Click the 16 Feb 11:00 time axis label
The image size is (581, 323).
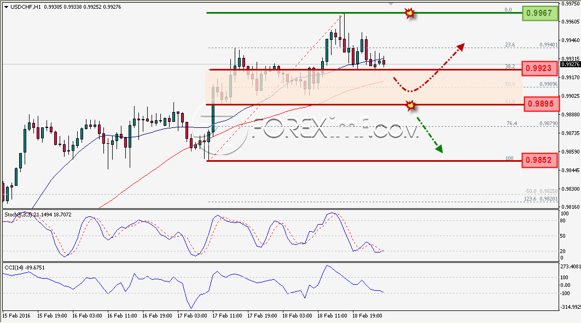pyautogui.click(x=123, y=316)
